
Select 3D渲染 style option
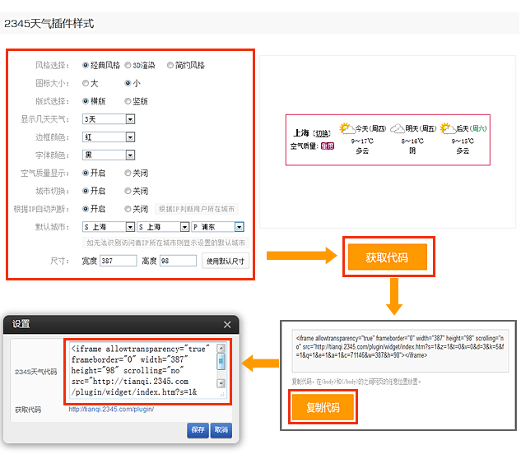pyautogui.click(x=128, y=65)
